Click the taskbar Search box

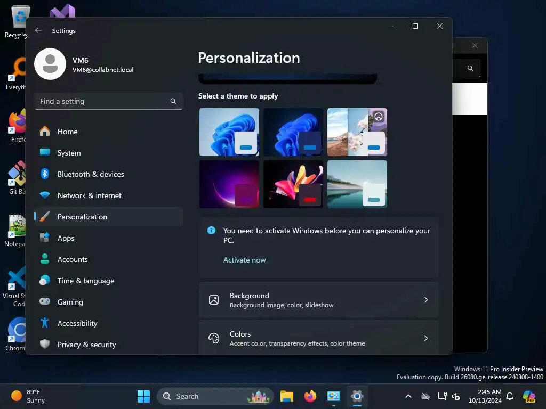pos(215,396)
